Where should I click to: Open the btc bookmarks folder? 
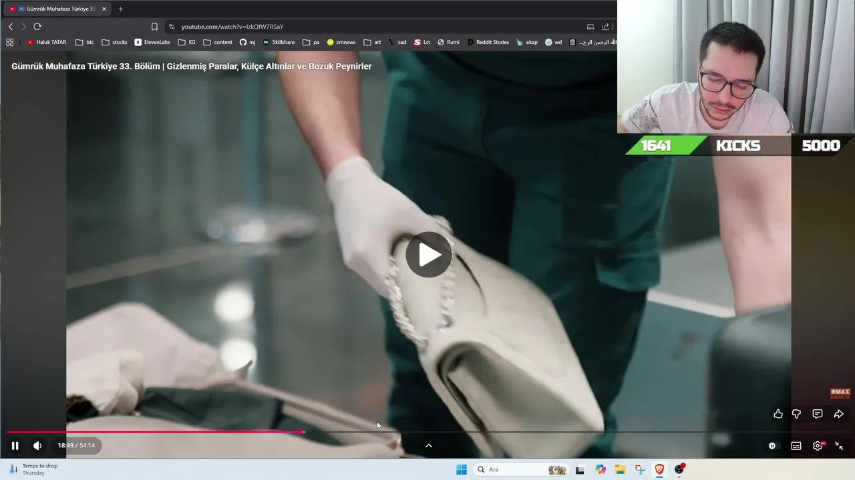[x=85, y=42]
